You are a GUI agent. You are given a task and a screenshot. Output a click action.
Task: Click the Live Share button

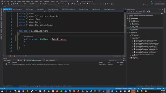coord(146,4)
